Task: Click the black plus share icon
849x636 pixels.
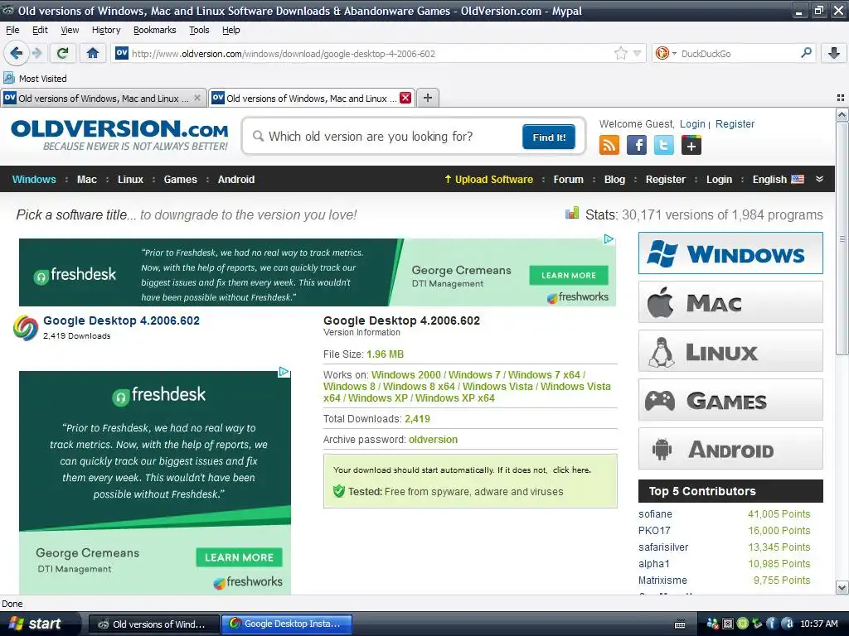Action: 691,145
